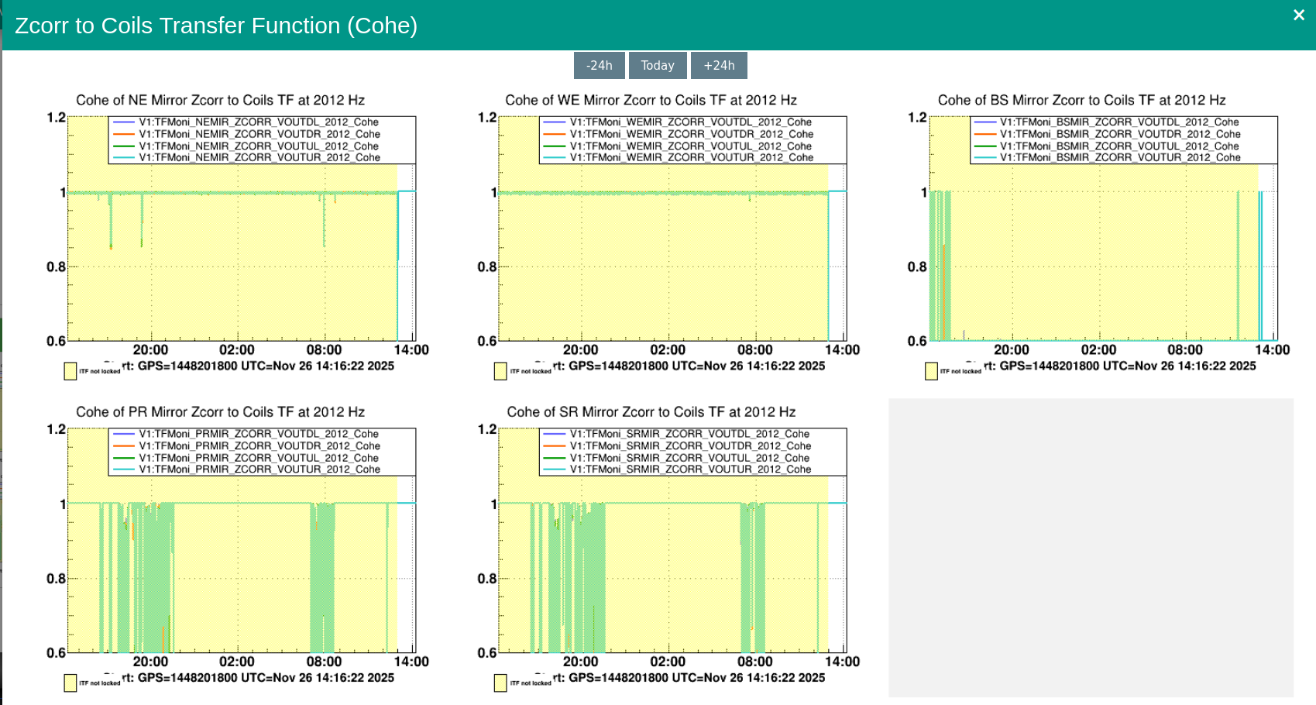This screenshot has width=1316, height=705.
Task: Click the empty gray panel placeholder
Action: 1091,548
